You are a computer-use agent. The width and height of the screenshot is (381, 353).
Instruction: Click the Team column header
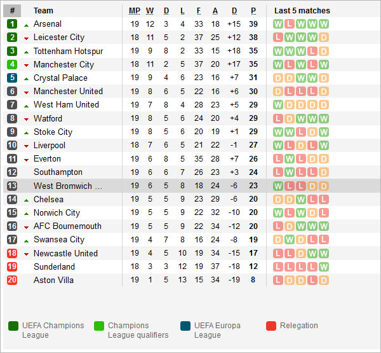click(43, 11)
